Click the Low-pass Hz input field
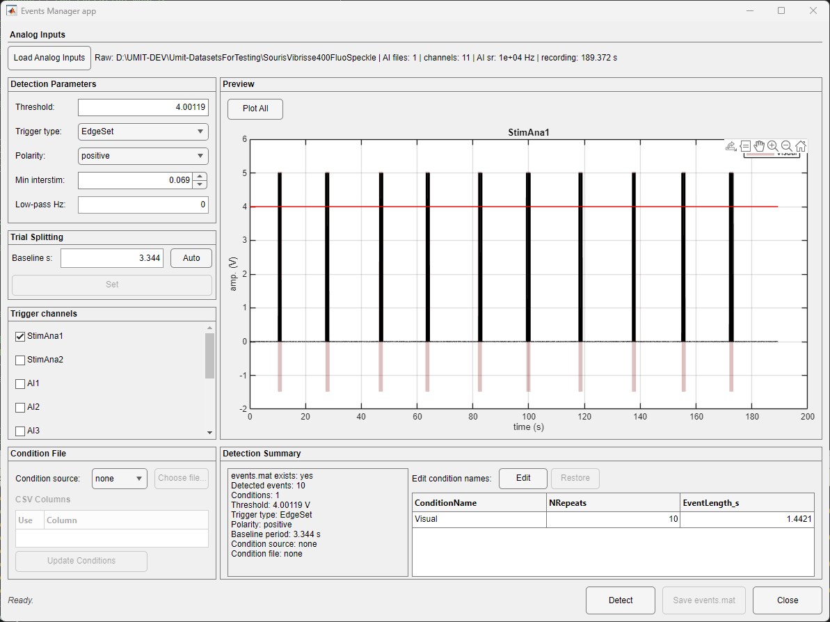 (143, 205)
